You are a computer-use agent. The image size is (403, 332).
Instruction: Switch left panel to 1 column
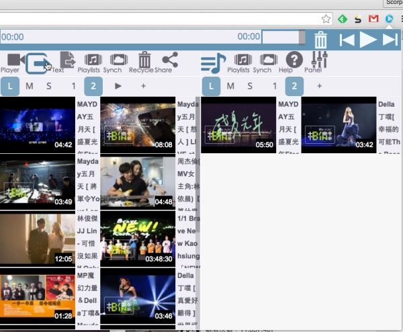click(74, 86)
